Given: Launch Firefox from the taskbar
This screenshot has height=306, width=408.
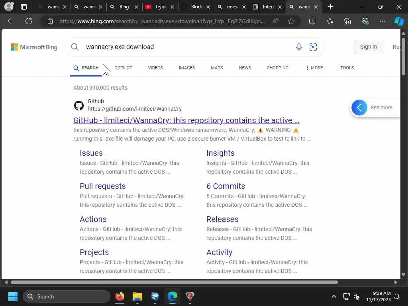Looking at the screenshot, I should (x=120, y=296).
